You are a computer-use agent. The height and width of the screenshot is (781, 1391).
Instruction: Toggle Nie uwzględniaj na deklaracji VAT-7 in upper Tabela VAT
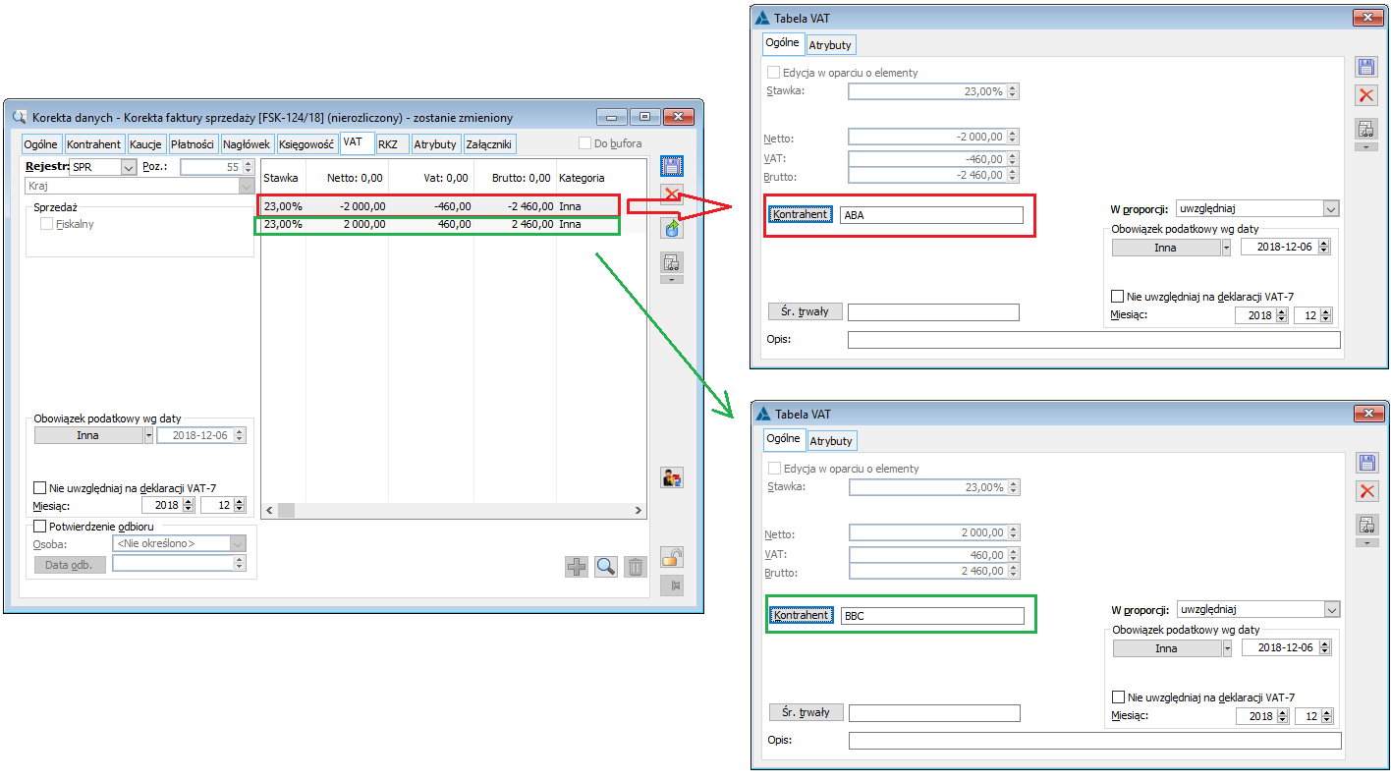point(1117,296)
